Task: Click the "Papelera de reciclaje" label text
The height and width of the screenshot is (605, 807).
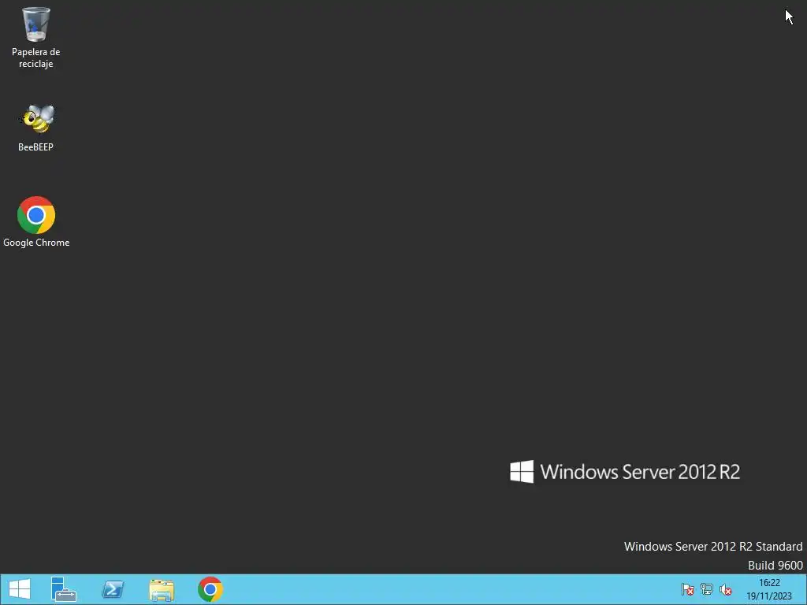Action: pos(36,58)
